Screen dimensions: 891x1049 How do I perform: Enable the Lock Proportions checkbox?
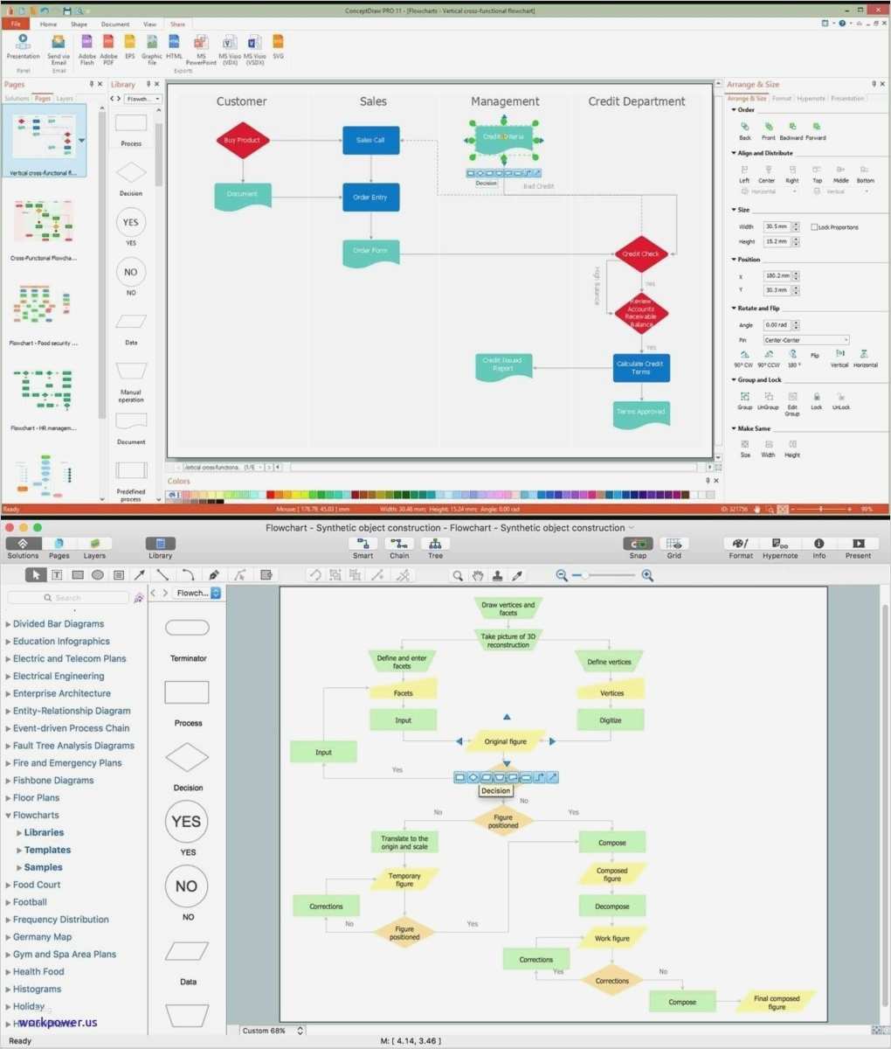click(814, 226)
